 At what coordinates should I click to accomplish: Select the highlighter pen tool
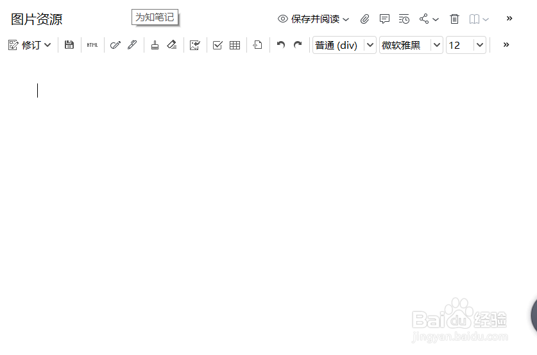[x=115, y=45]
